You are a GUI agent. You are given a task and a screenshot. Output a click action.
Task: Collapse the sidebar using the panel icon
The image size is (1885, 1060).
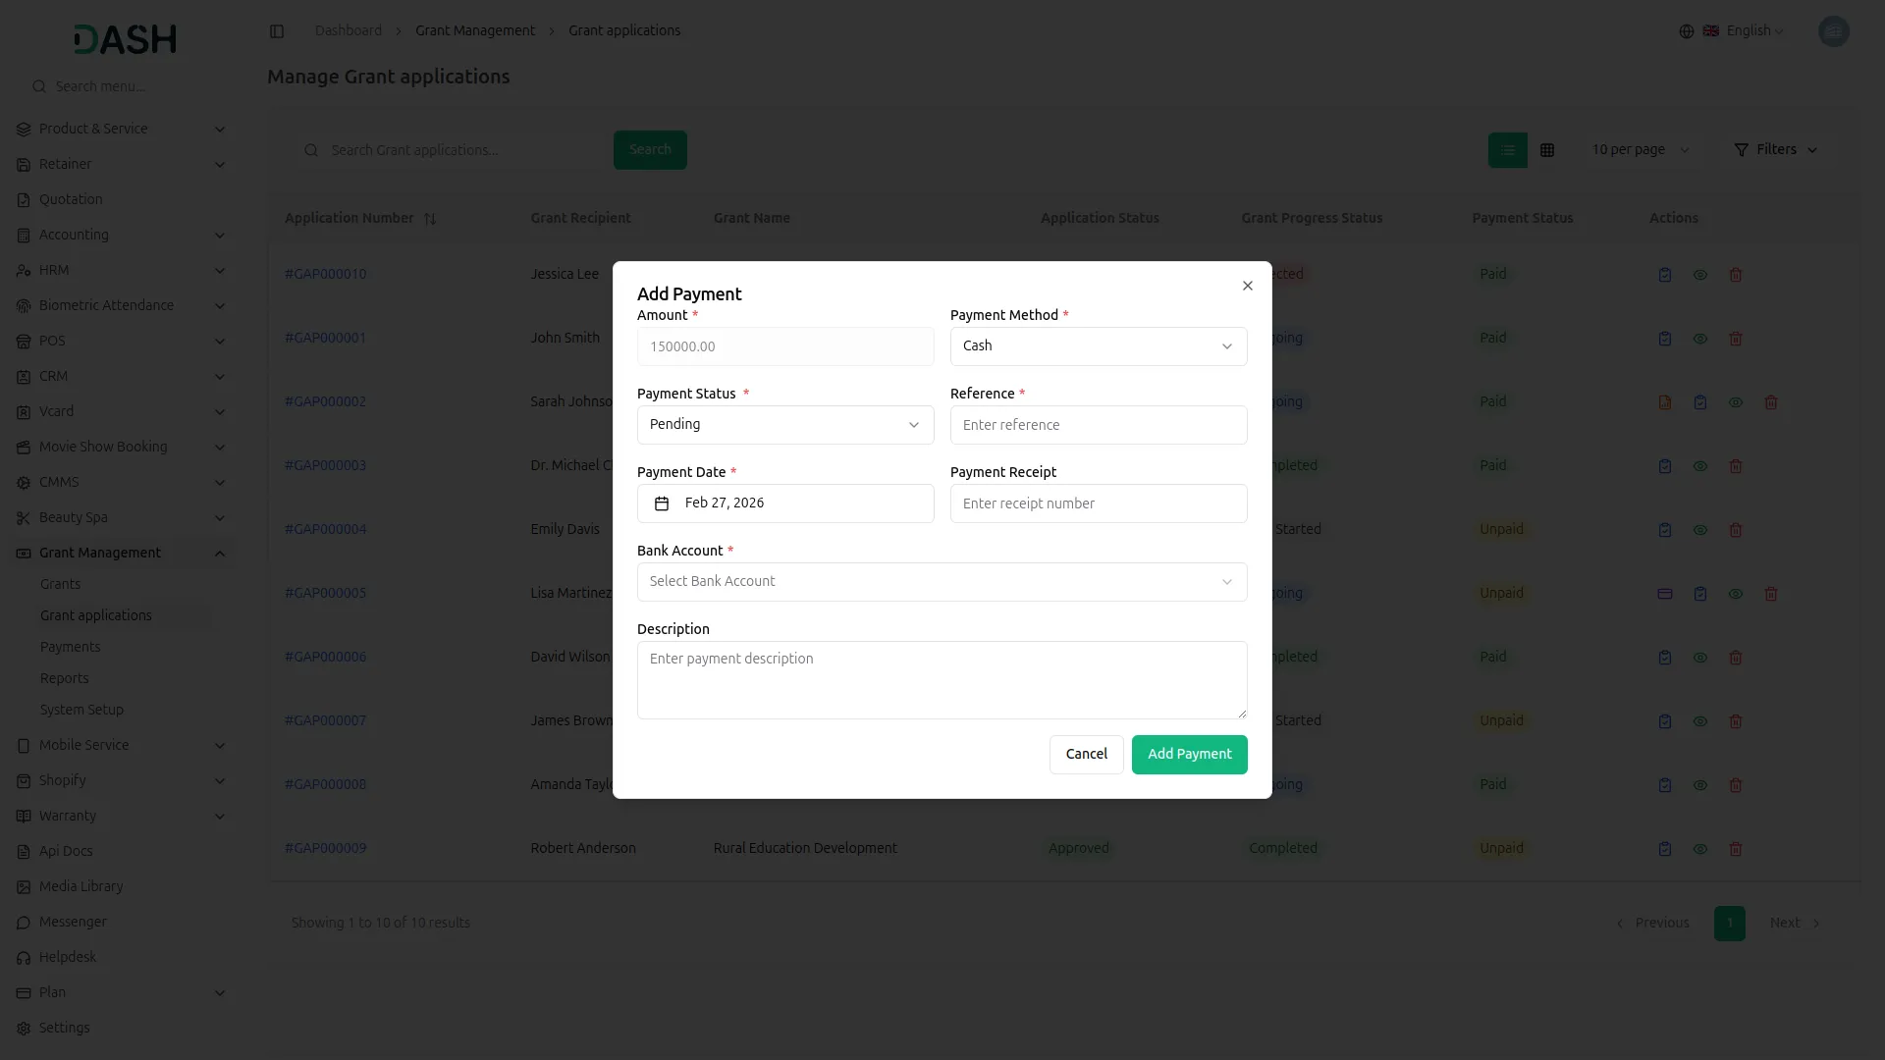277,30
